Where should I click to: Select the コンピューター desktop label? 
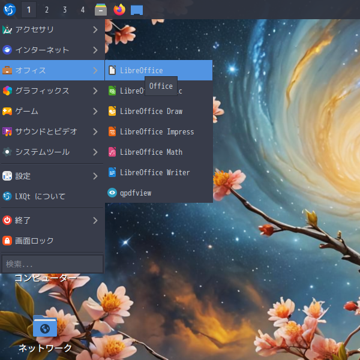tap(45, 278)
